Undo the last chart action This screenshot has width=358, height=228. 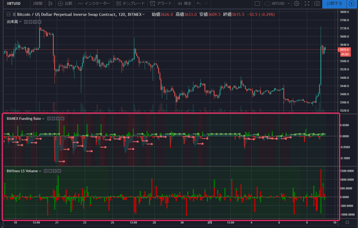coord(199,4)
